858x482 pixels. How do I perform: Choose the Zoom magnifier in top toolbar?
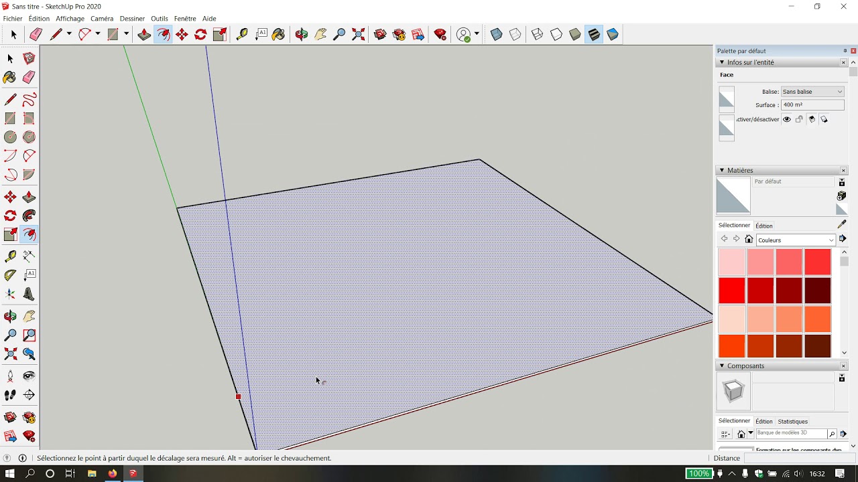point(339,34)
